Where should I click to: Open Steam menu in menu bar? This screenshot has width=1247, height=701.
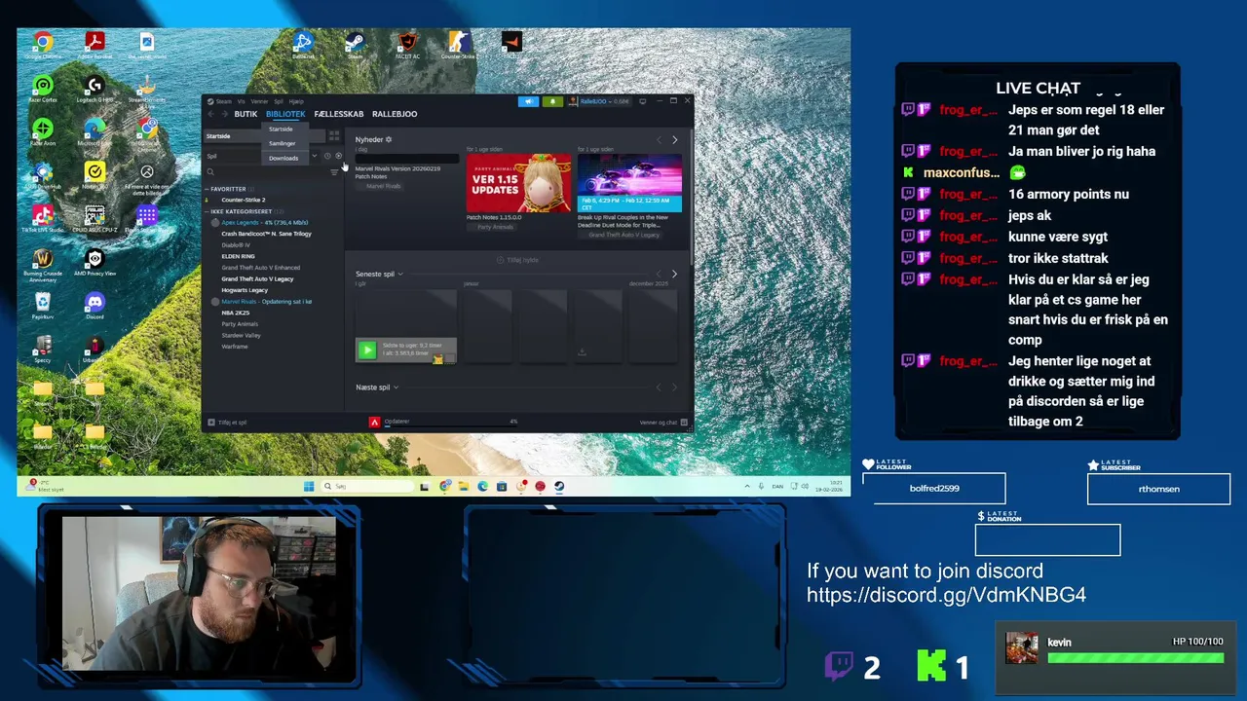[x=224, y=101]
